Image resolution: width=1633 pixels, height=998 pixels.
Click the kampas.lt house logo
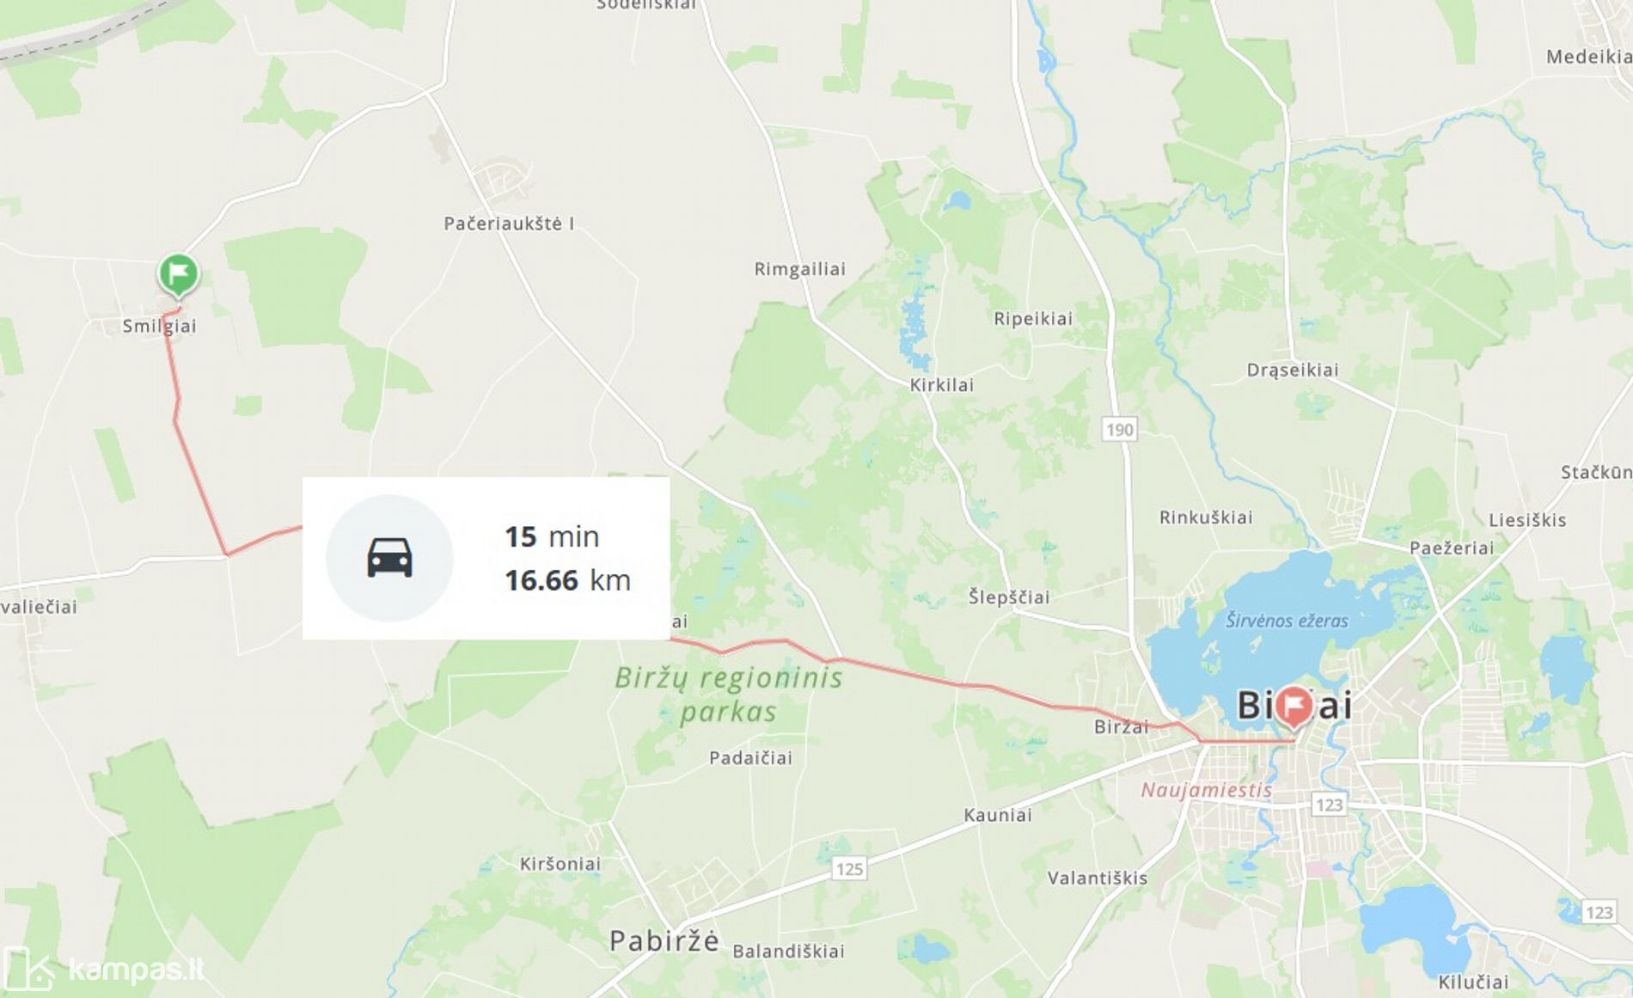point(28,970)
